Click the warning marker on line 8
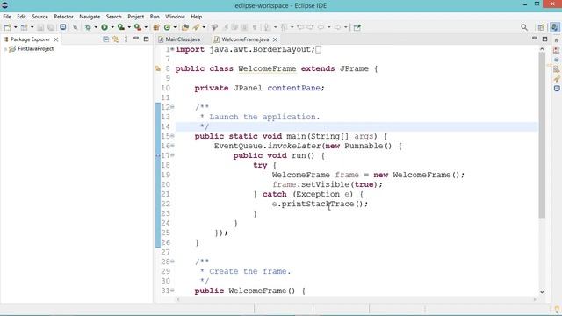The width and height of the screenshot is (562, 316). tap(158, 68)
